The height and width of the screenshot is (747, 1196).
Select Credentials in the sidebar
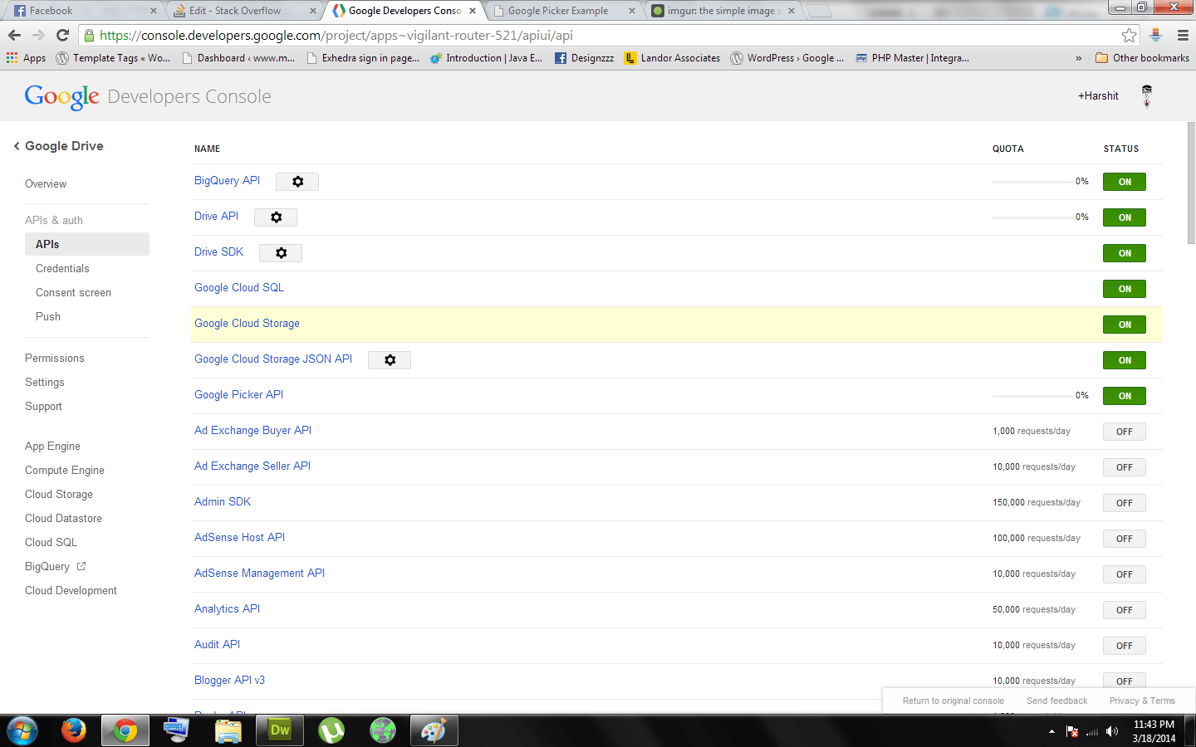(62, 268)
